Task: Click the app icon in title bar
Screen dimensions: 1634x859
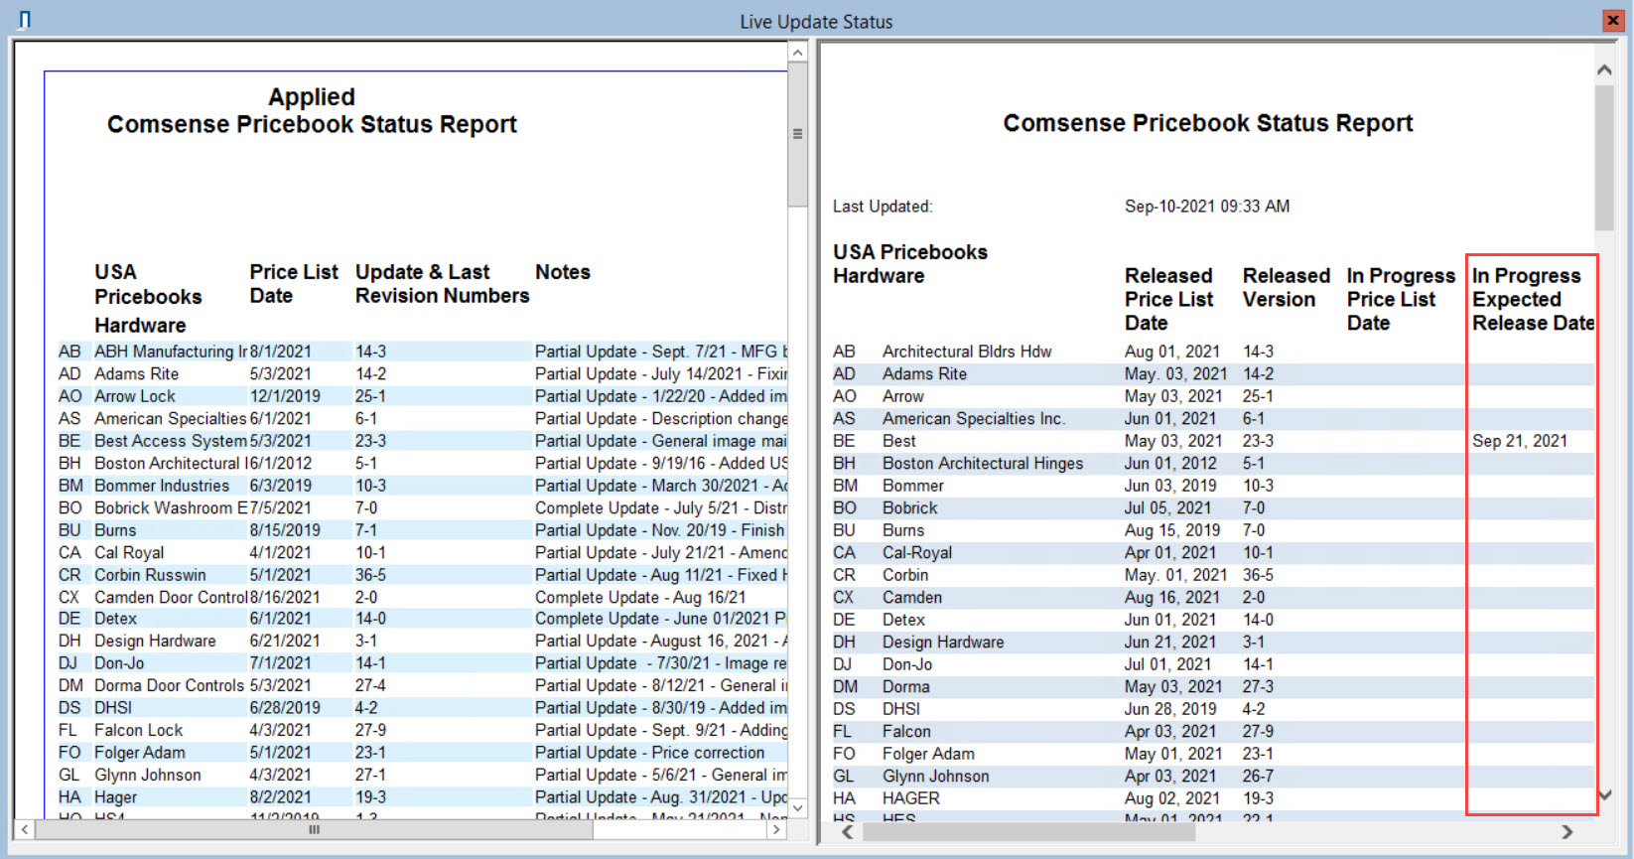Action: pyautogui.click(x=25, y=20)
